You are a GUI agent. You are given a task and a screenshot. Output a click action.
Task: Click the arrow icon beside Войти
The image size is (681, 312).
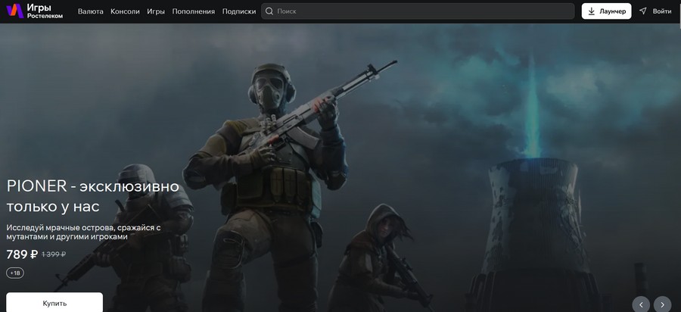pos(643,11)
